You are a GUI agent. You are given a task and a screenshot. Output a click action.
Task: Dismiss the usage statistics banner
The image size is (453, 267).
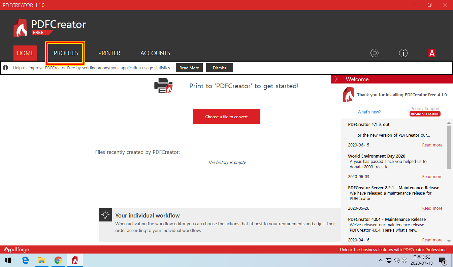tap(220, 68)
